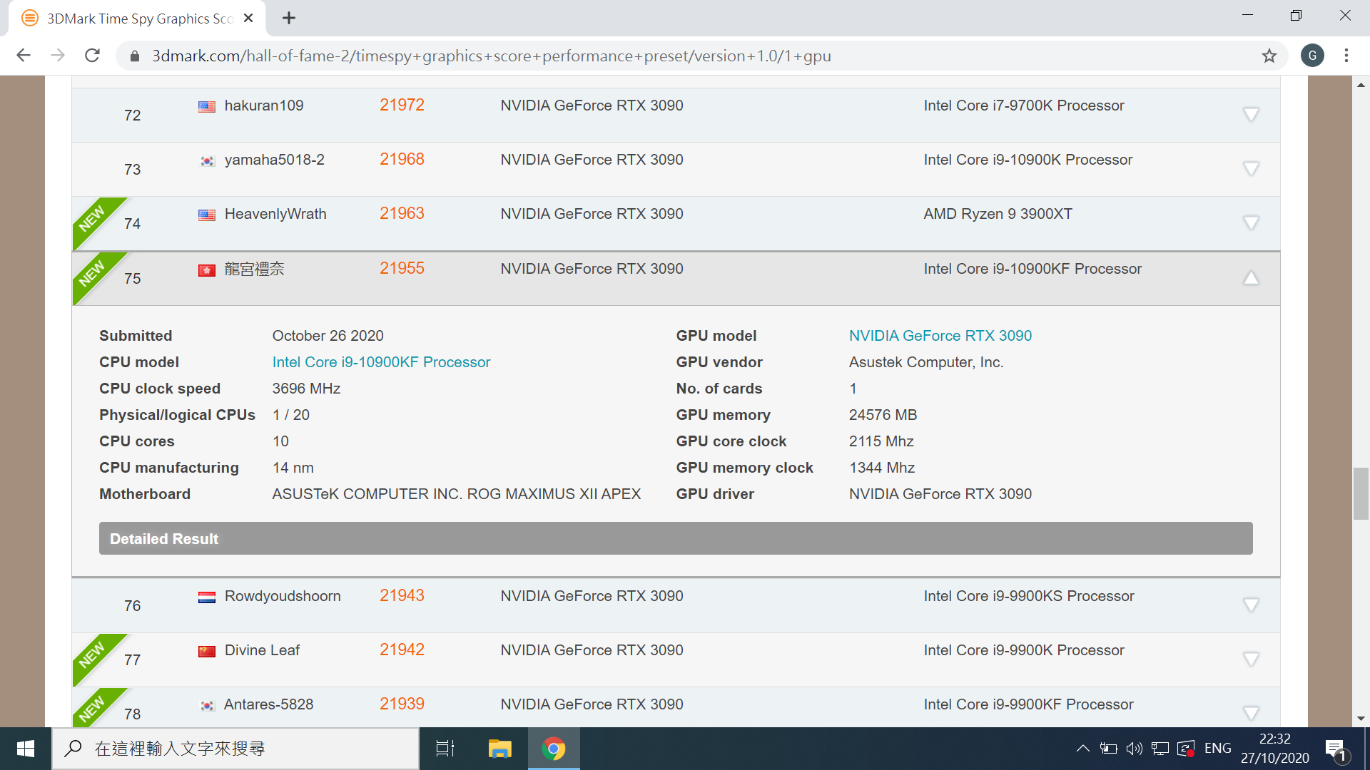Show hidden system tray icons
This screenshot has width=1370, height=770.
[x=1082, y=748]
